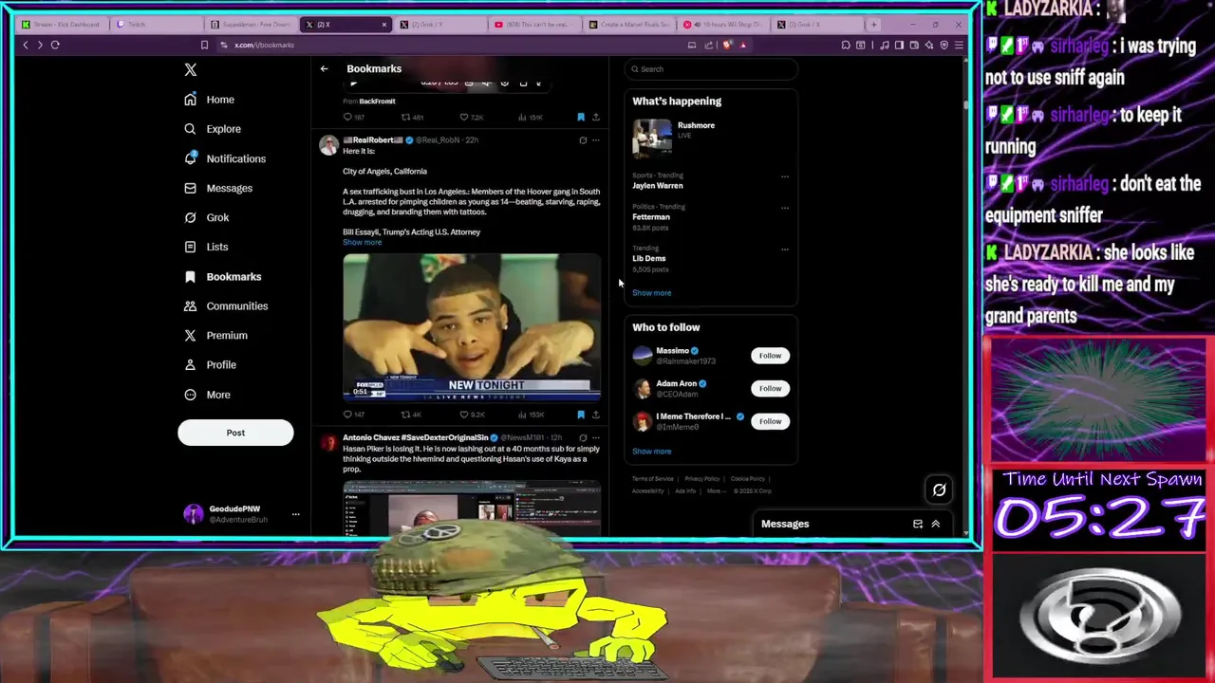This screenshot has width=1215, height=683.
Task: Open Explore in the sidebar
Action: click(213, 129)
